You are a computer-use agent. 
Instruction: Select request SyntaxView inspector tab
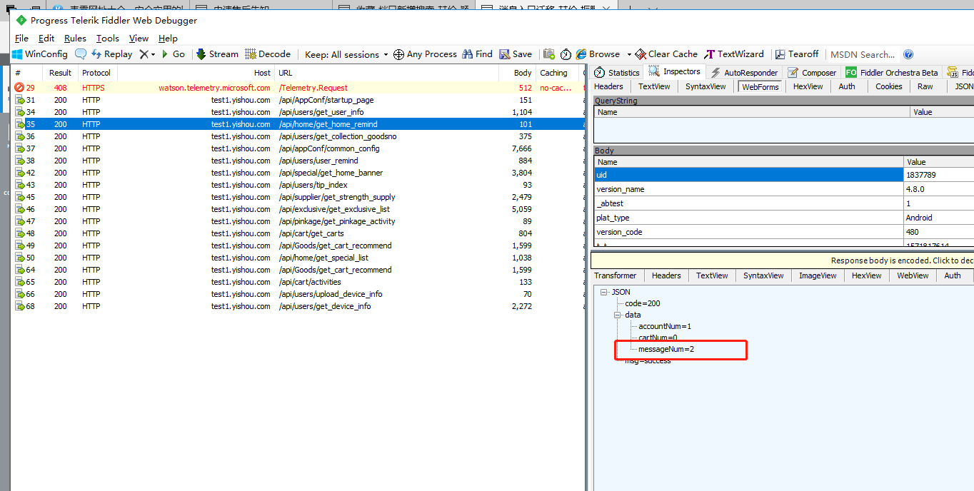tap(706, 86)
